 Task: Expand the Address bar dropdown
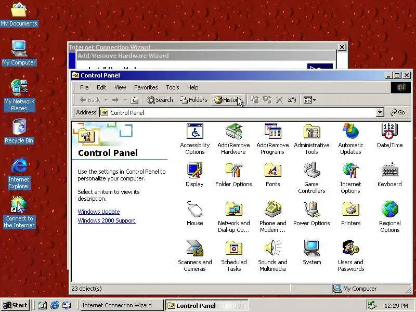[x=380, y=112]
